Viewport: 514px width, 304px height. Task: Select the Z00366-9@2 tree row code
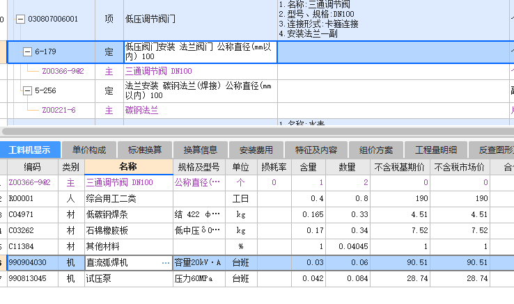click(63, 71)
